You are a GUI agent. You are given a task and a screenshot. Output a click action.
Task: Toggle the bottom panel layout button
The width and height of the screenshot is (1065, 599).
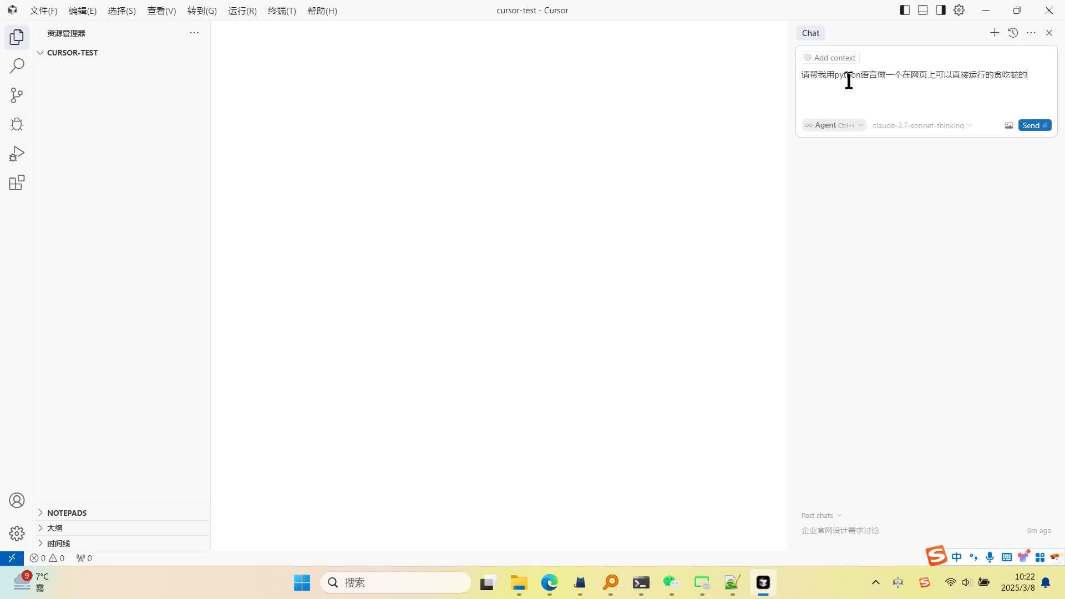pyautogui.click(x=923, y=10)
